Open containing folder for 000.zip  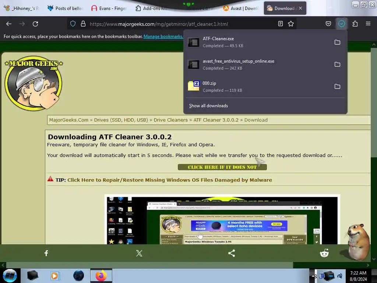pyautogui.click(x=337, y=86)
